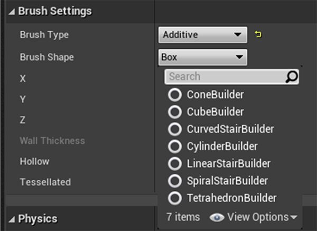317x231 pixels.
Task: Click the magnifying glass search icon
Action: pos(292,77)
